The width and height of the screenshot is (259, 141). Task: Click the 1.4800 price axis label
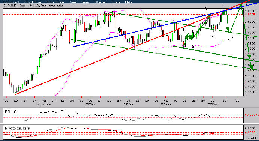pyautogui.click(x=250, y=76)
